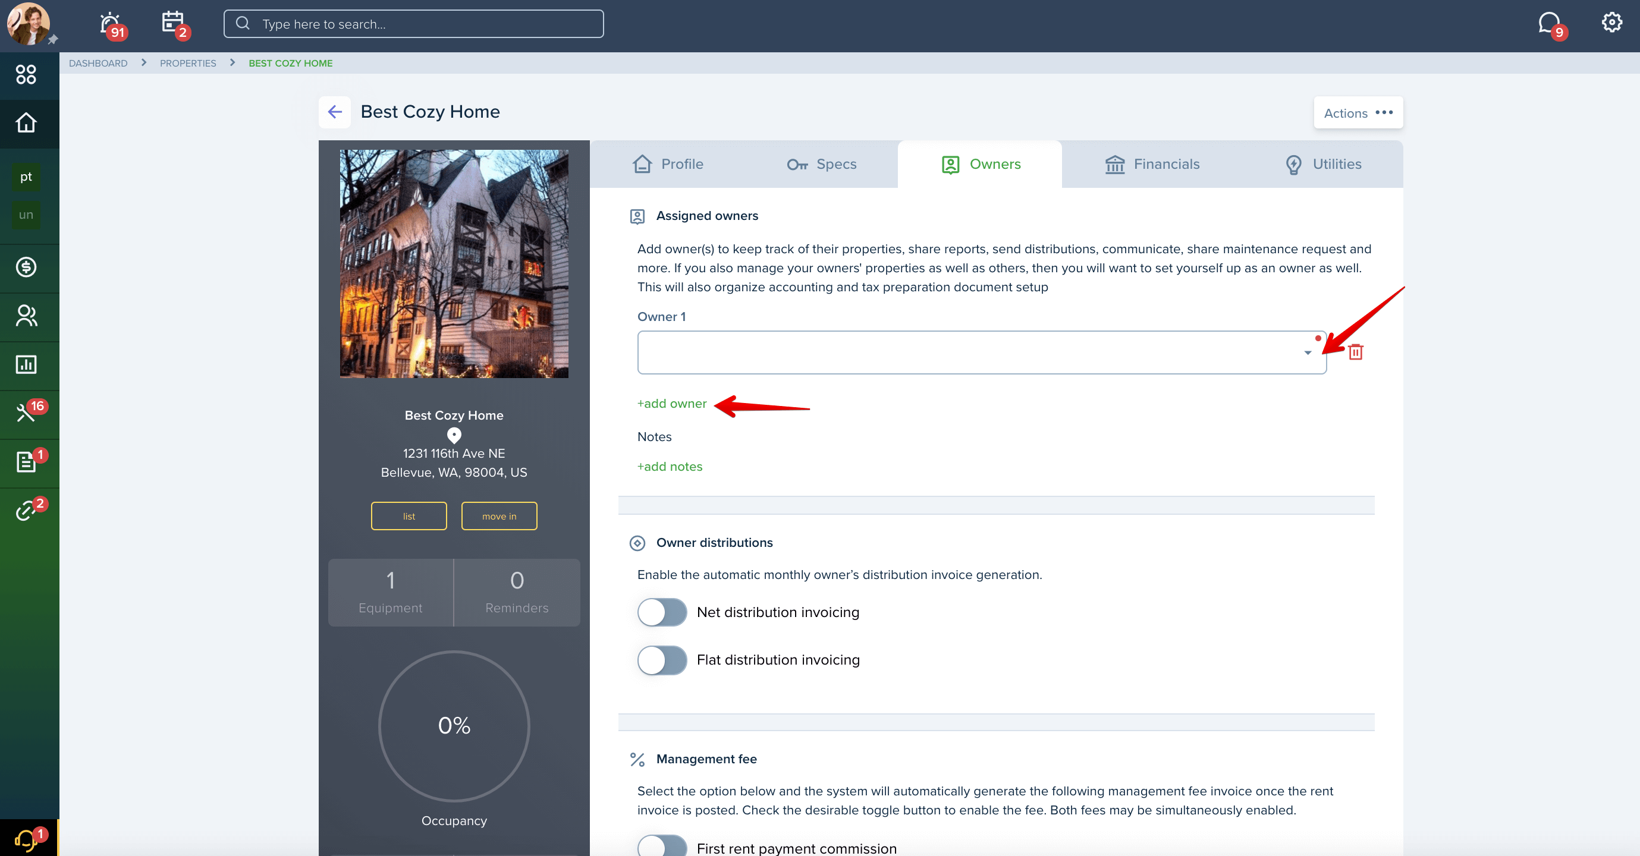Open the people contacts icon in sidebar

tap(26, 316)
